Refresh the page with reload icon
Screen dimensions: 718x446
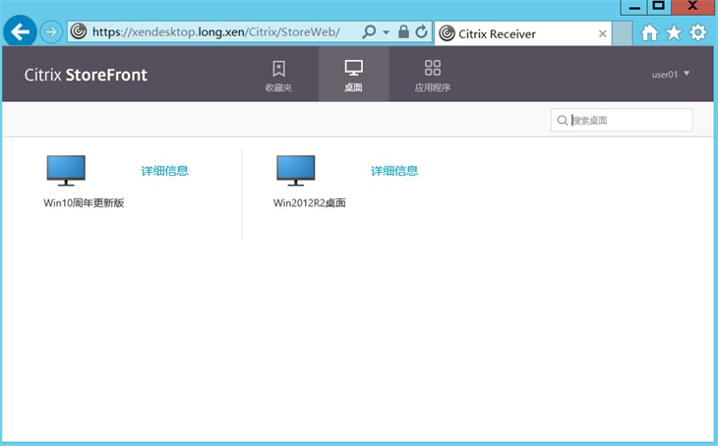(421, 31)
